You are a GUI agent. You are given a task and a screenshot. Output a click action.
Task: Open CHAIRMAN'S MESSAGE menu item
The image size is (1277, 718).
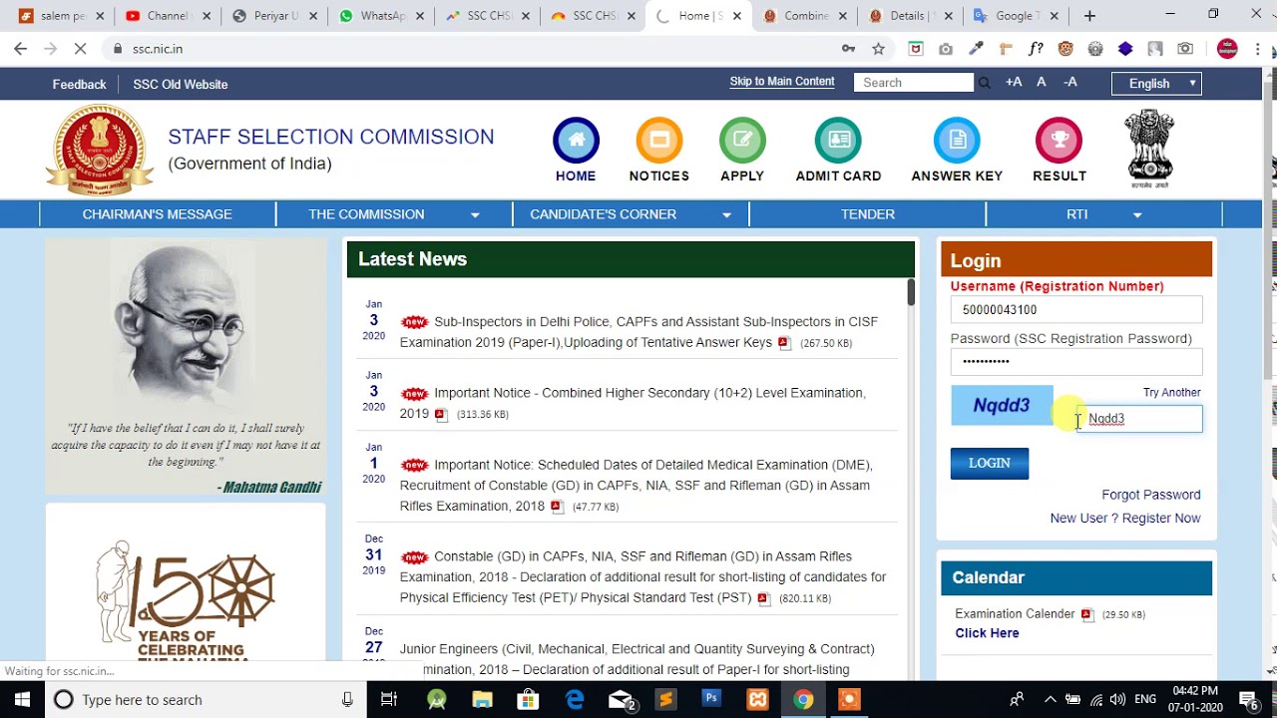(x=158, y=214)
